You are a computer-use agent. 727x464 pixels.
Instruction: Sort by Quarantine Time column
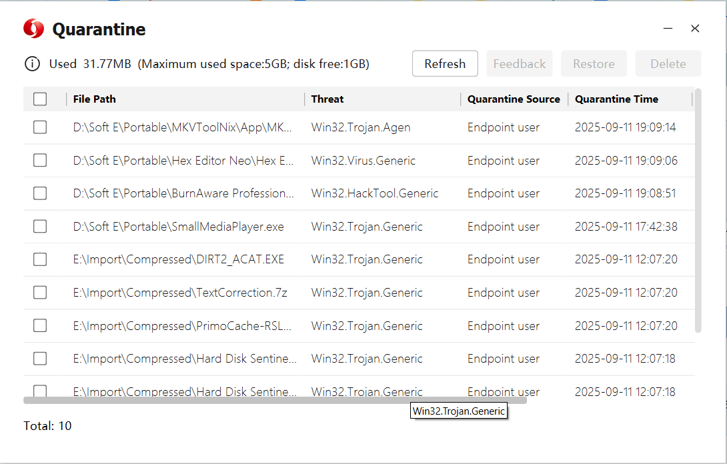[x=616, y=99]
